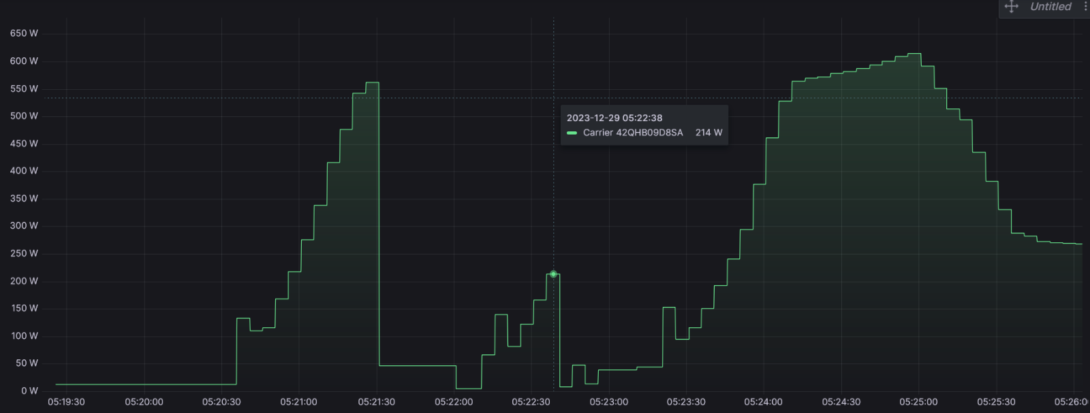Click the Untitled panel title

click(x=1050, y=7)
